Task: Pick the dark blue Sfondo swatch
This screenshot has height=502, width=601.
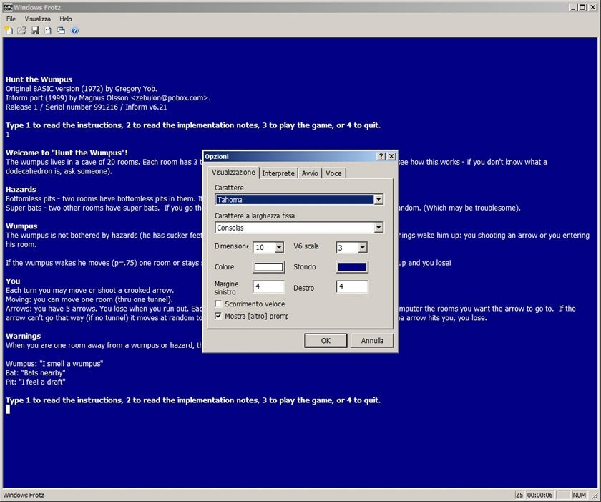Action: click(x=352, y=267)
